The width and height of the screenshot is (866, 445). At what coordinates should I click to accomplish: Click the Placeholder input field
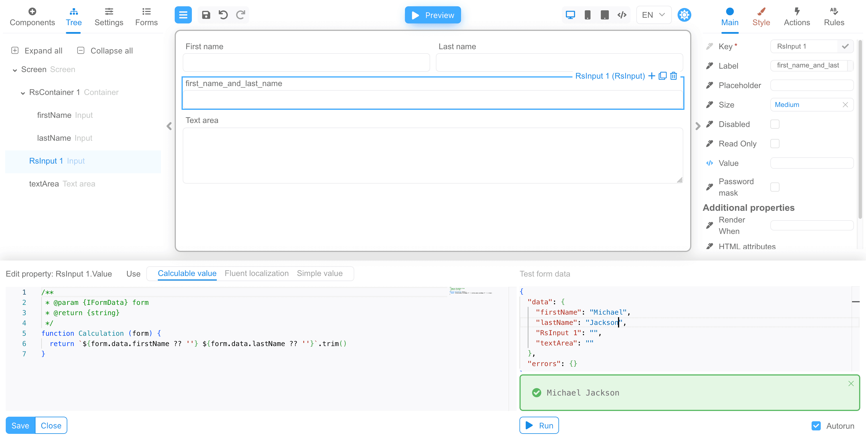click(x=812, y=85)
